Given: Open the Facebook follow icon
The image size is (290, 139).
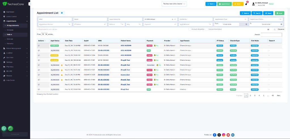Looking at the screenshot, I should coord(215,135).
